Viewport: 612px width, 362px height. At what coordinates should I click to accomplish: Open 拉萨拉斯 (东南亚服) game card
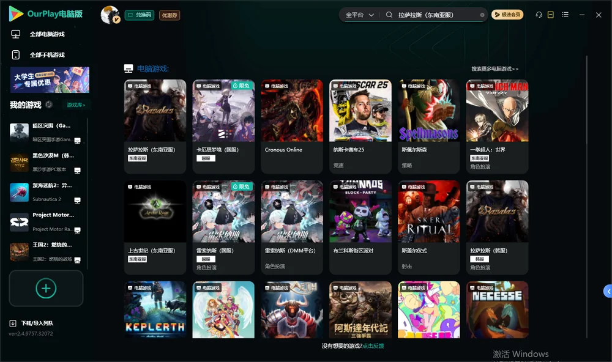click(155, 127)
